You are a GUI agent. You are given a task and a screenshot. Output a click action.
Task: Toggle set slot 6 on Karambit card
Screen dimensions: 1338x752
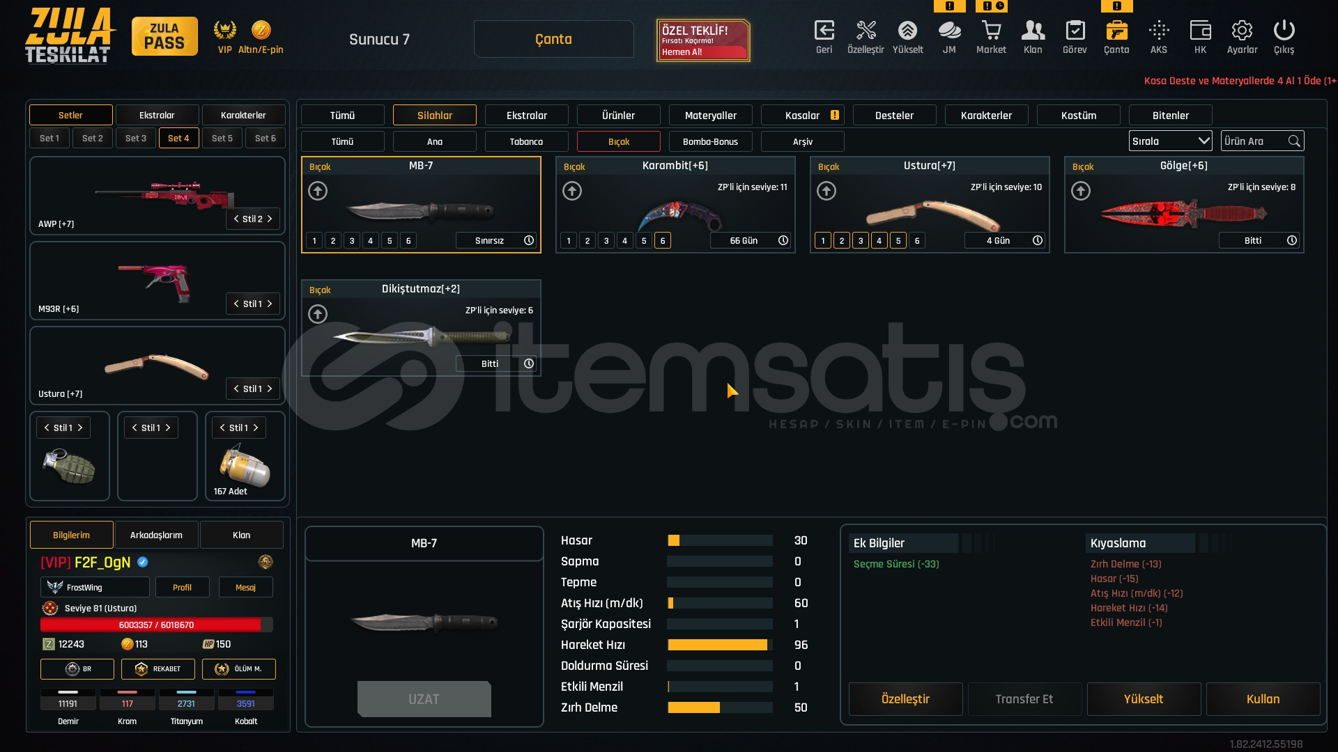coord(663,241)
